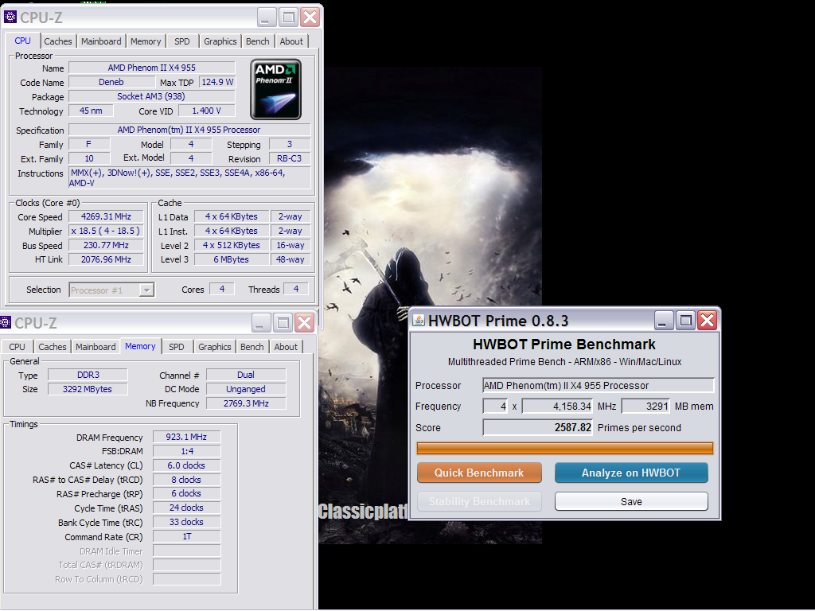Click the '45 nm' technology value

91,111
